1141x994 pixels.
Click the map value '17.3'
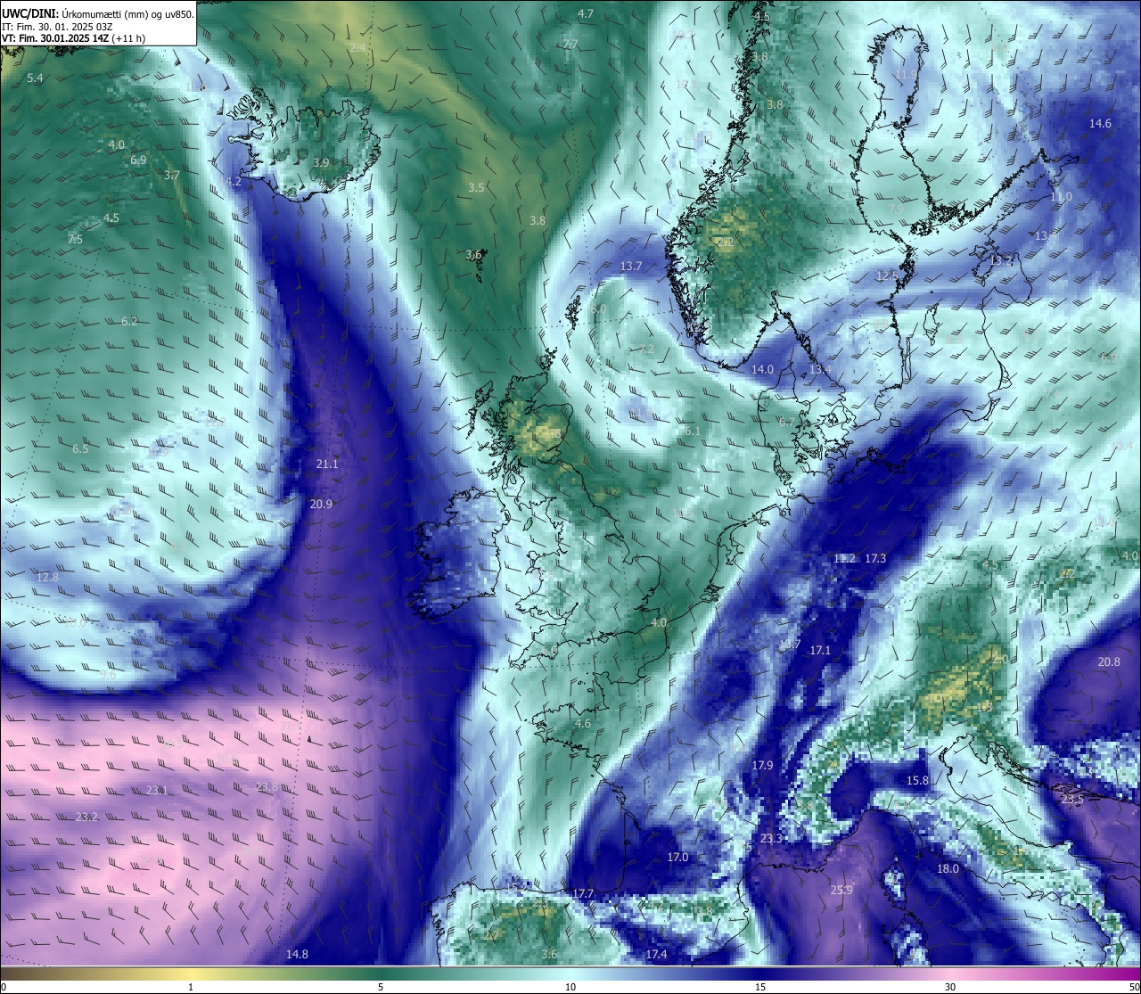(875, 559)
